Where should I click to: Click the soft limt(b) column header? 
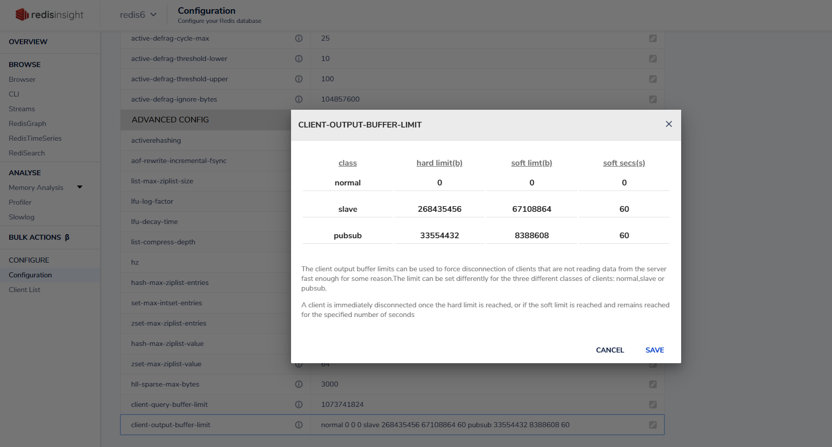point(532,163)
